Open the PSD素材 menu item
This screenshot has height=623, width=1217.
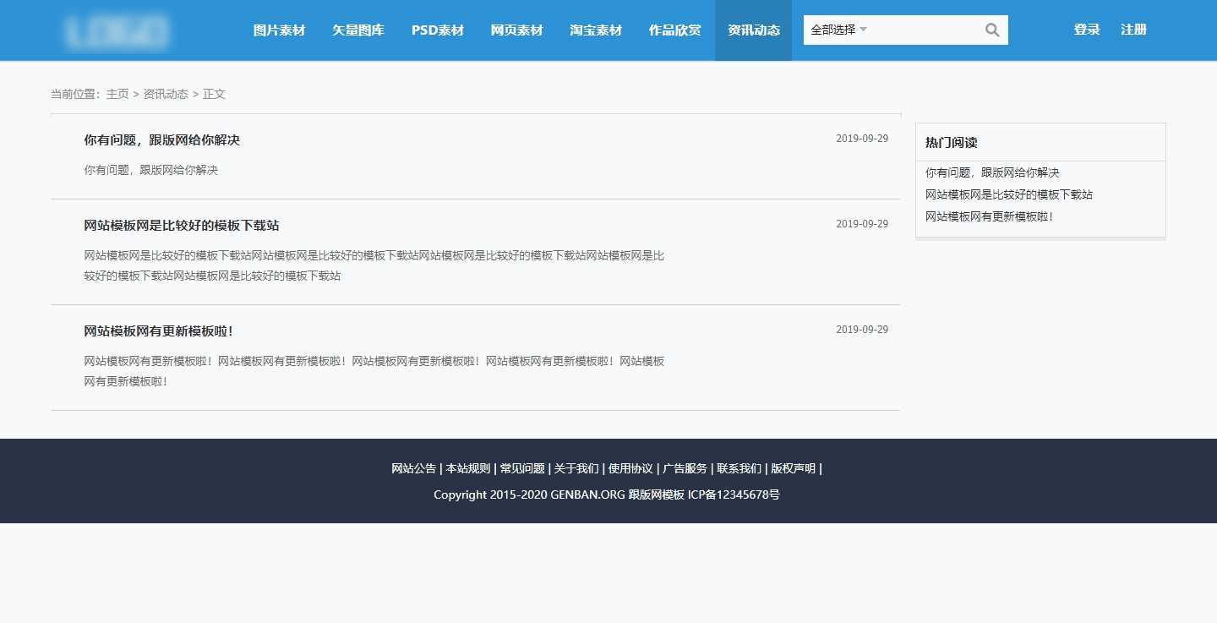(437, 30)
